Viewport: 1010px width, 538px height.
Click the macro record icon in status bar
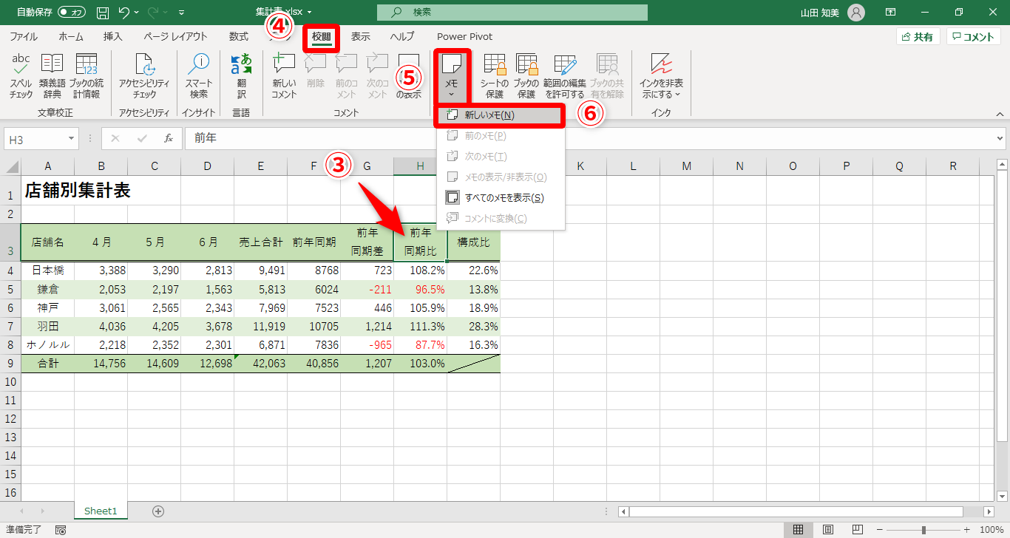point(61,530)
